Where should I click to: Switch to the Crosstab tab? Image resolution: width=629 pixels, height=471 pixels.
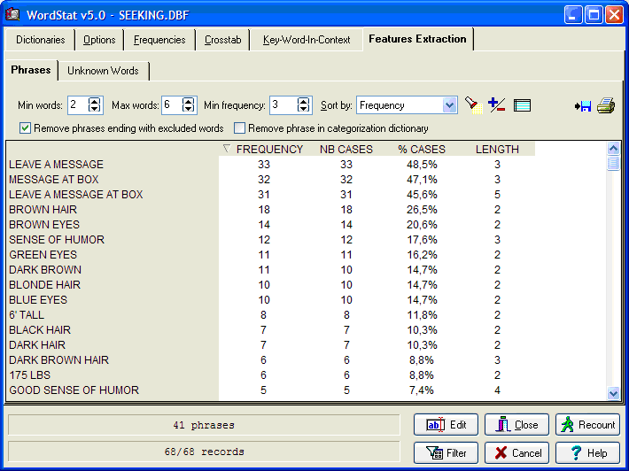221,40
